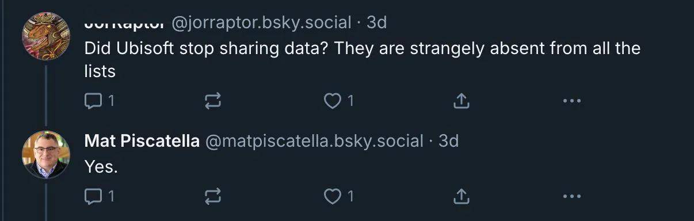This screenshot has width=694, height=221.
Task: Open Mat Piscatella's profile photo
Action: (x=46, y=155)
